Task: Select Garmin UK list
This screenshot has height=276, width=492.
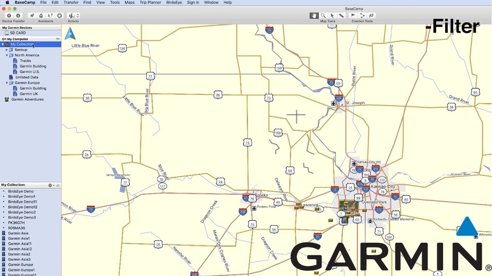Action: [29, 94]
